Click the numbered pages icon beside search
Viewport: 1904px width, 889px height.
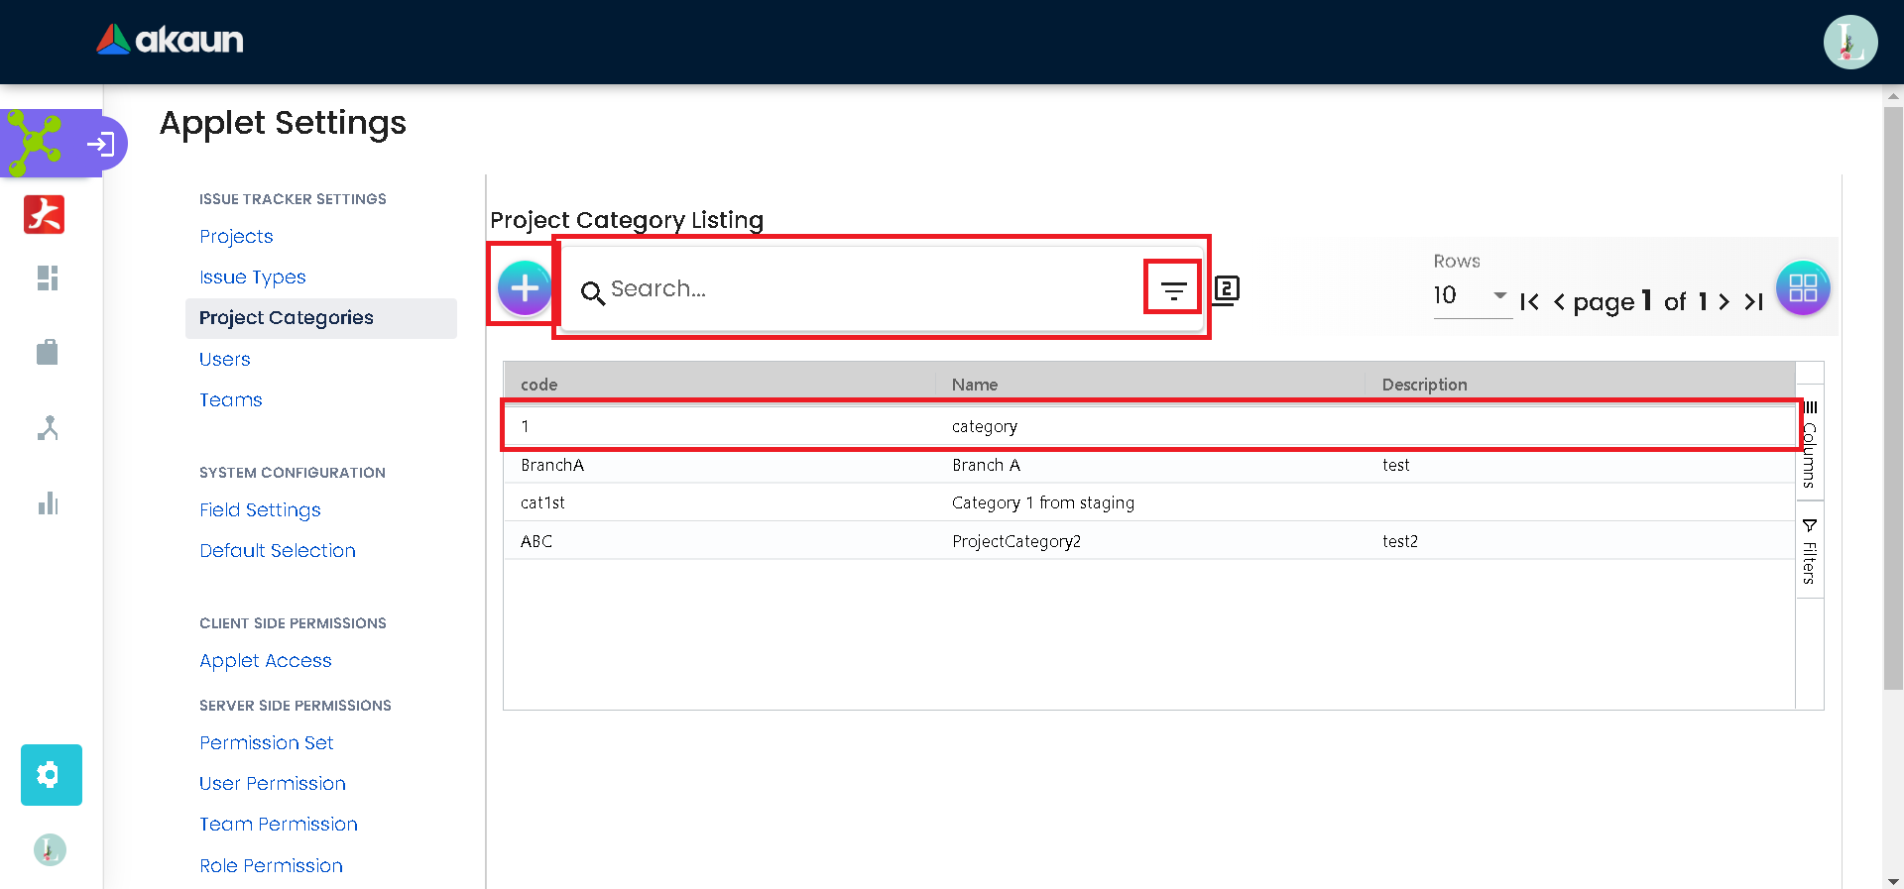1227,289
